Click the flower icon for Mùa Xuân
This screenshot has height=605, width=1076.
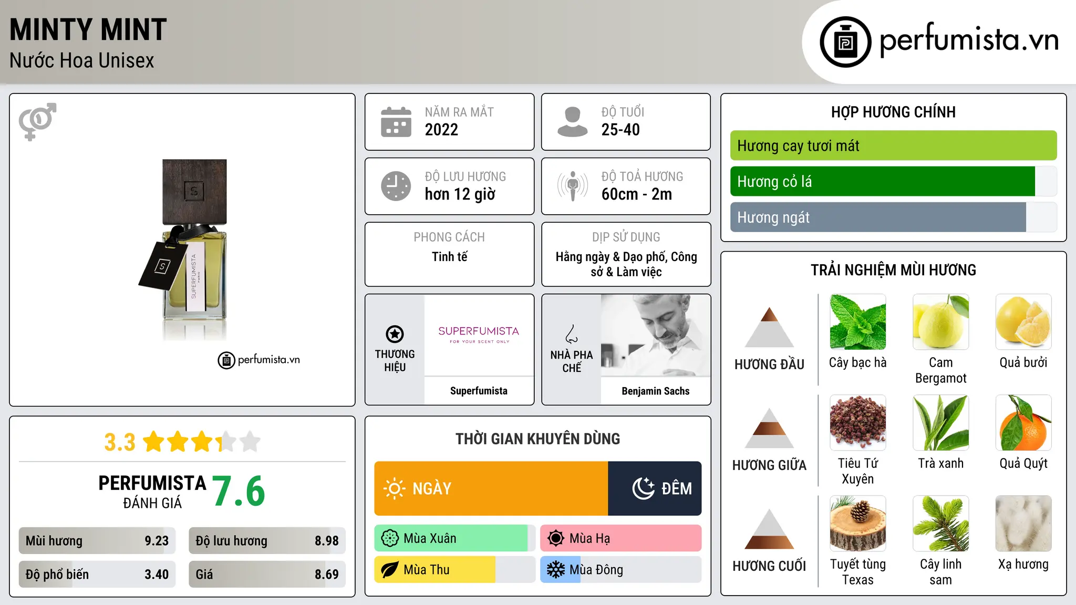pos(390,538)
